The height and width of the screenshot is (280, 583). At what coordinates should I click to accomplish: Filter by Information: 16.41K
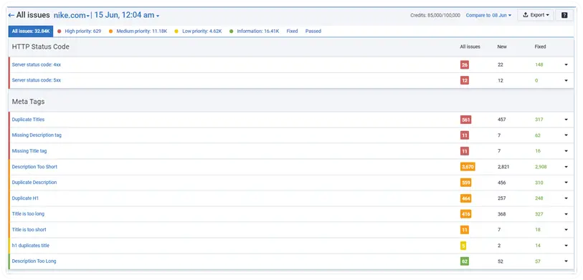click(255, 32)
